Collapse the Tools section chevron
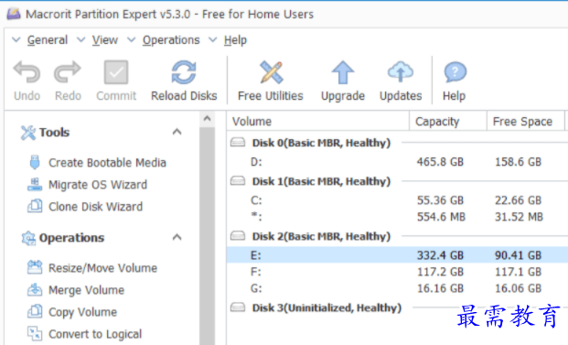Image resolution: width=568 pixels, height=345 pixels. pos(177,132)
